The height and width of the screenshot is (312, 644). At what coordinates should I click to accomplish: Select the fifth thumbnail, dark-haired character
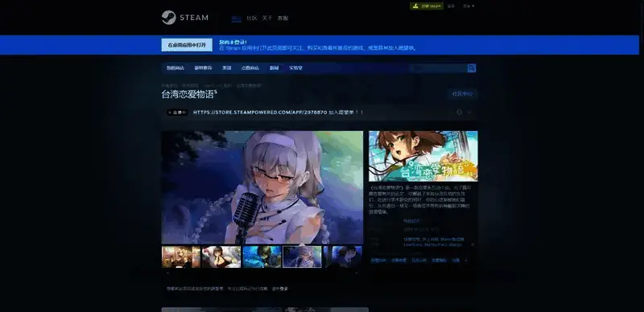(343, 257)
